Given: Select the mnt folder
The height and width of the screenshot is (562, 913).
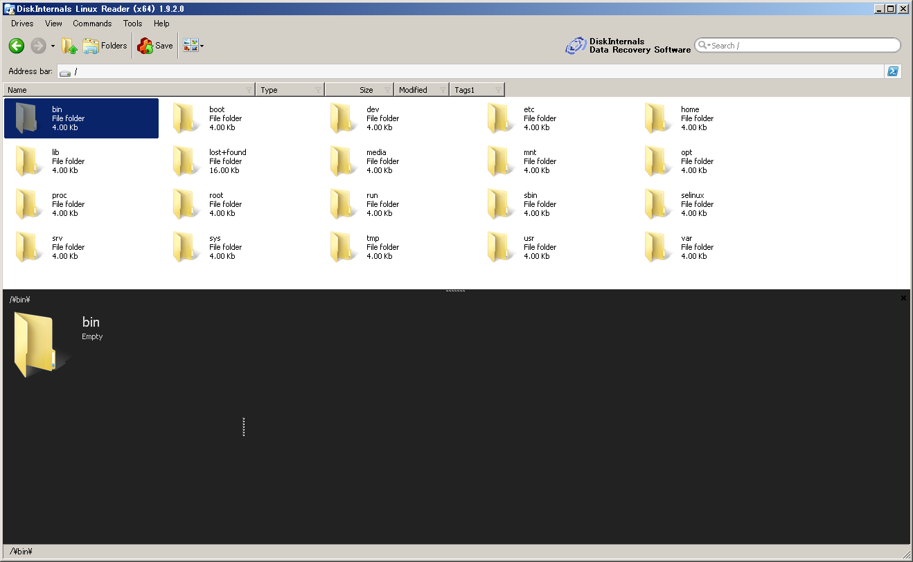Looking at the screenshot, I should (x=553, y=161).
